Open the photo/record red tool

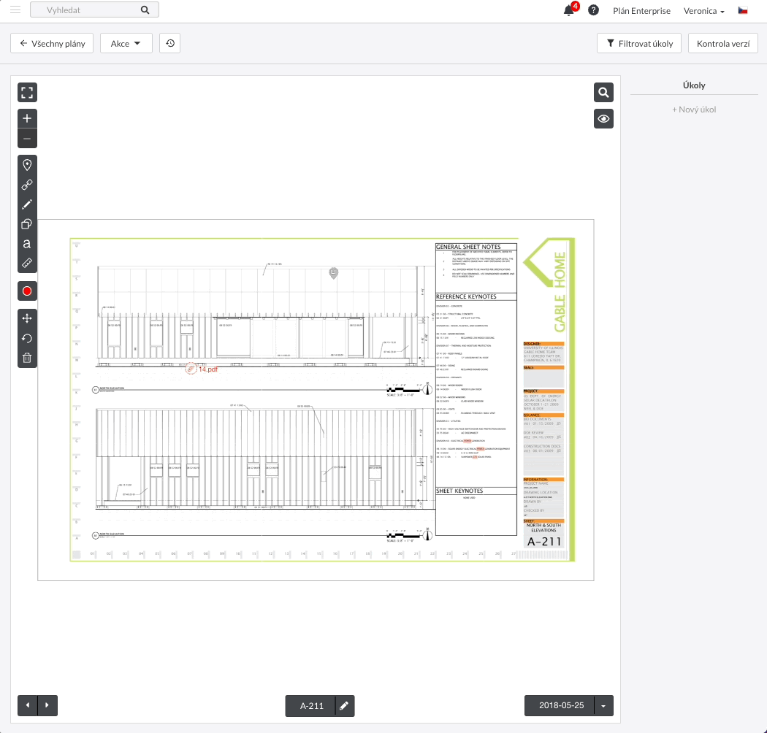[x=27, y=291]
